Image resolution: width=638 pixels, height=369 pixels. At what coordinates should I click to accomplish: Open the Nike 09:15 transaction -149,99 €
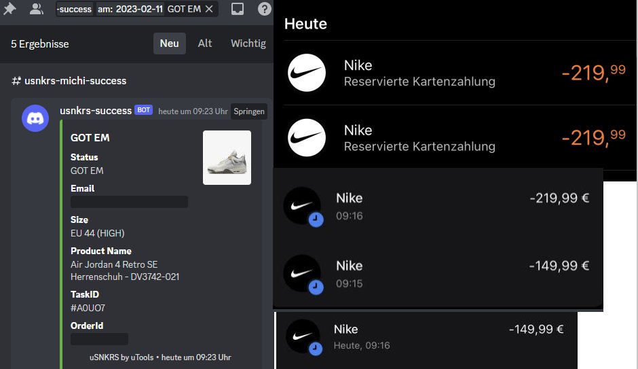[x=438, y=273]
